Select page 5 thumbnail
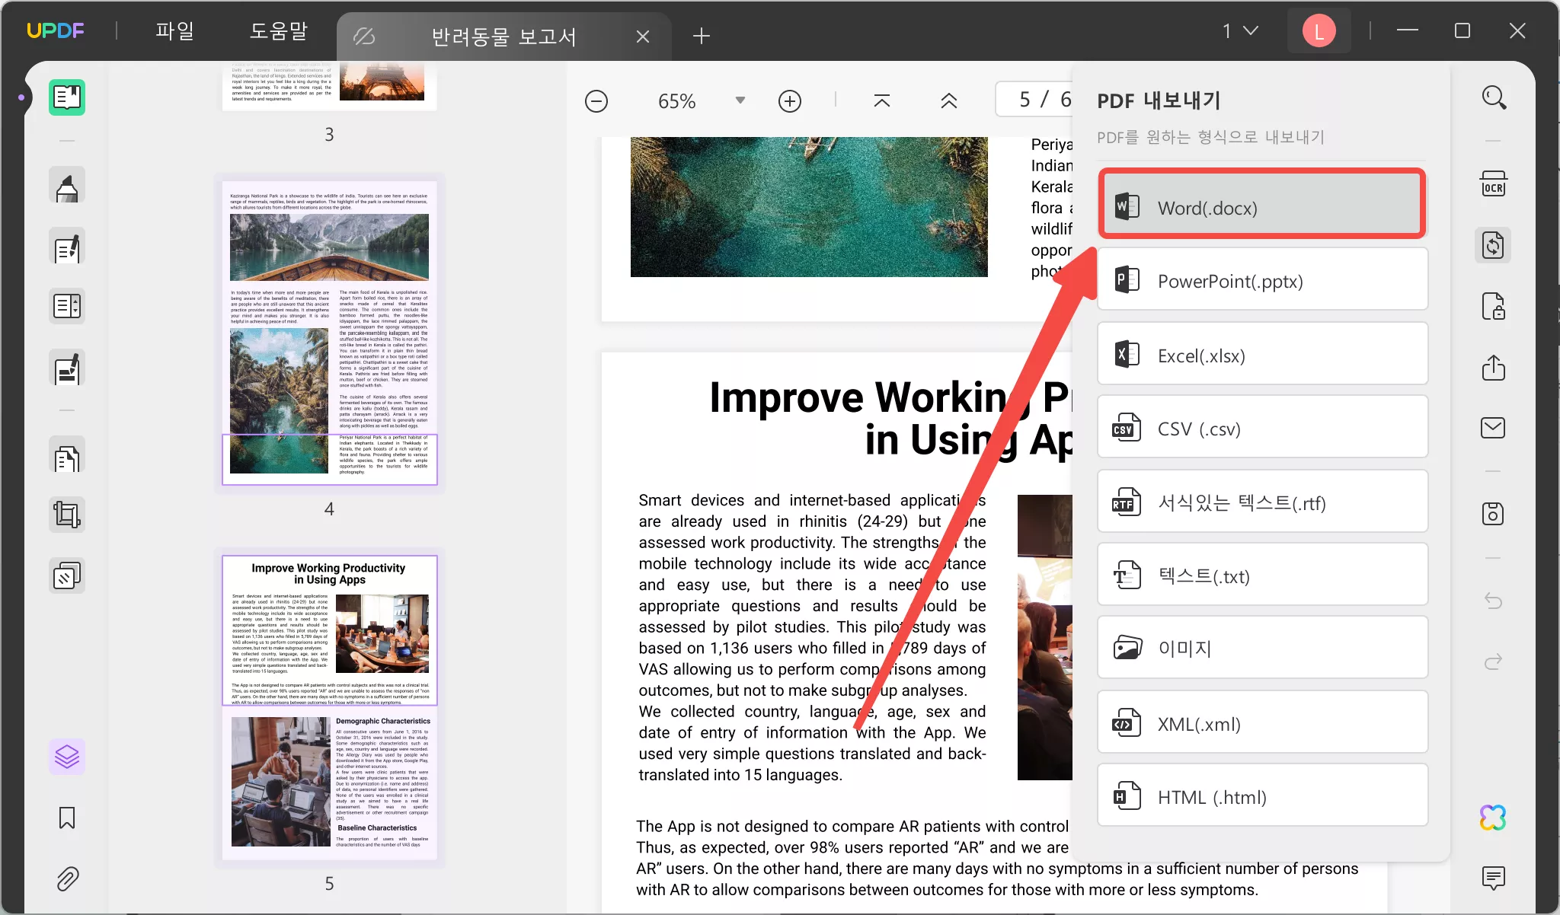1560x915 pixels. pos(329,707)
